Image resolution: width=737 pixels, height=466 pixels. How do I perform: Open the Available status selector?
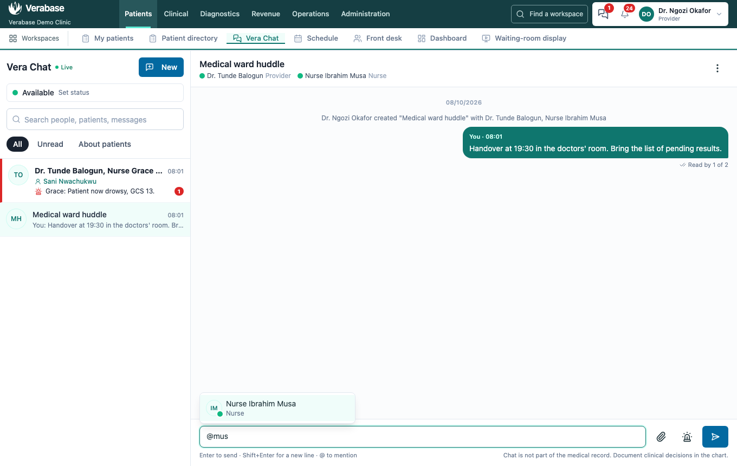click(x=95, y=93)
